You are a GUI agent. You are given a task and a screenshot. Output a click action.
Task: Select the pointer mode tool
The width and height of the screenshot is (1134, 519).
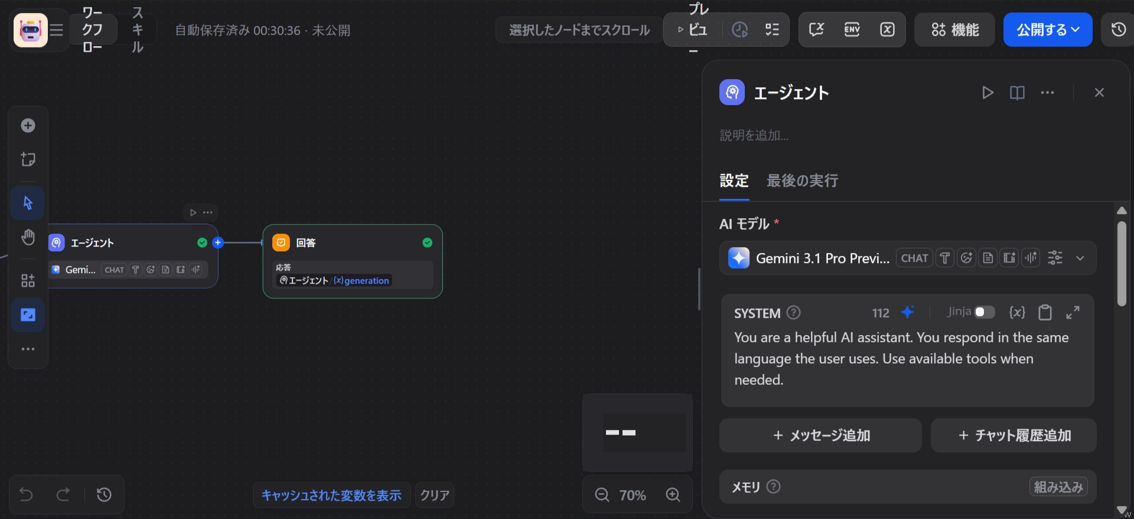point(28,203)
